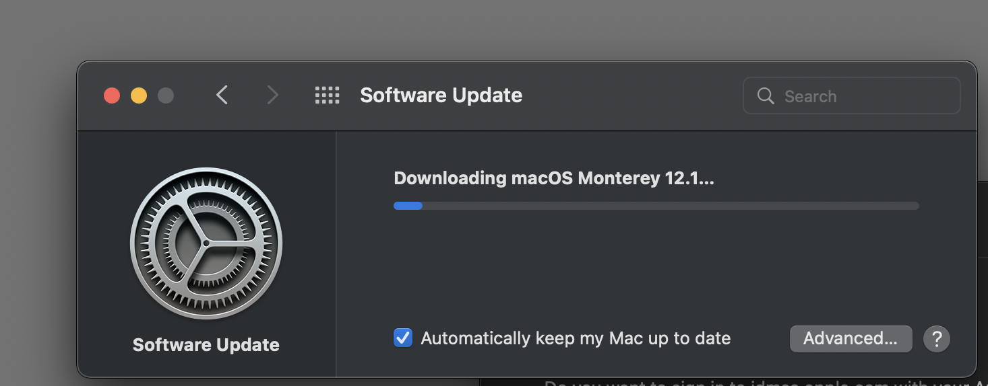Go back with the left chevron arrow
Viewport: 988px width, 386px height.
coord(222,95)
